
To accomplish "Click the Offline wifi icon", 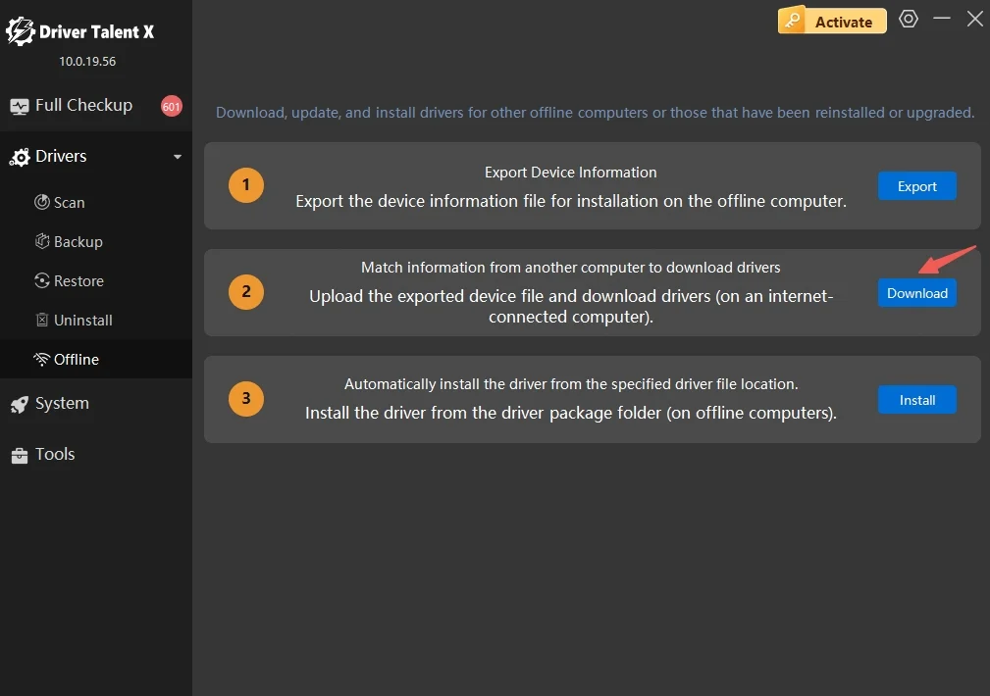I will tap(41, 359).
